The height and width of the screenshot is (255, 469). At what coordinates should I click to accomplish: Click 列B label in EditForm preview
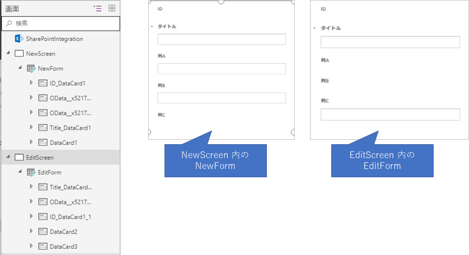[x=325, y=81]
